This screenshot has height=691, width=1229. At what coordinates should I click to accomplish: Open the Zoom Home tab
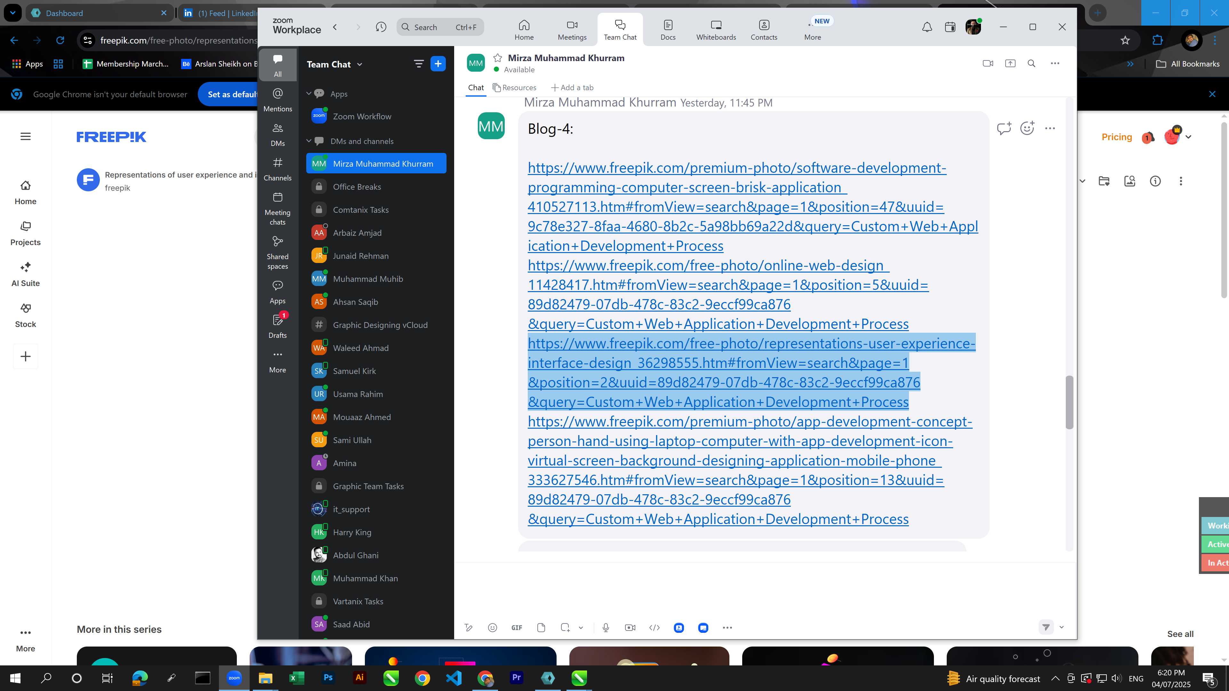(x=524, y=29)
